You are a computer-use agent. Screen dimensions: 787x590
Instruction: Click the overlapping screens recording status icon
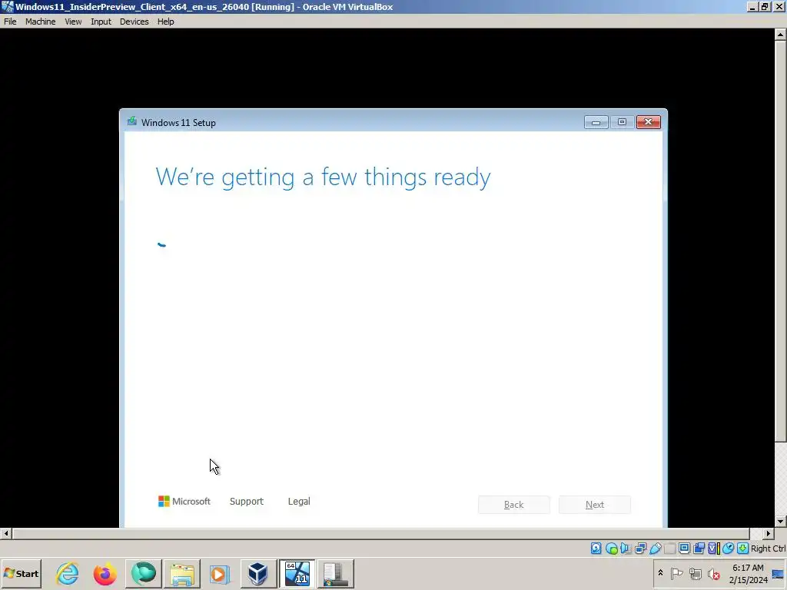tap(699, 549)
